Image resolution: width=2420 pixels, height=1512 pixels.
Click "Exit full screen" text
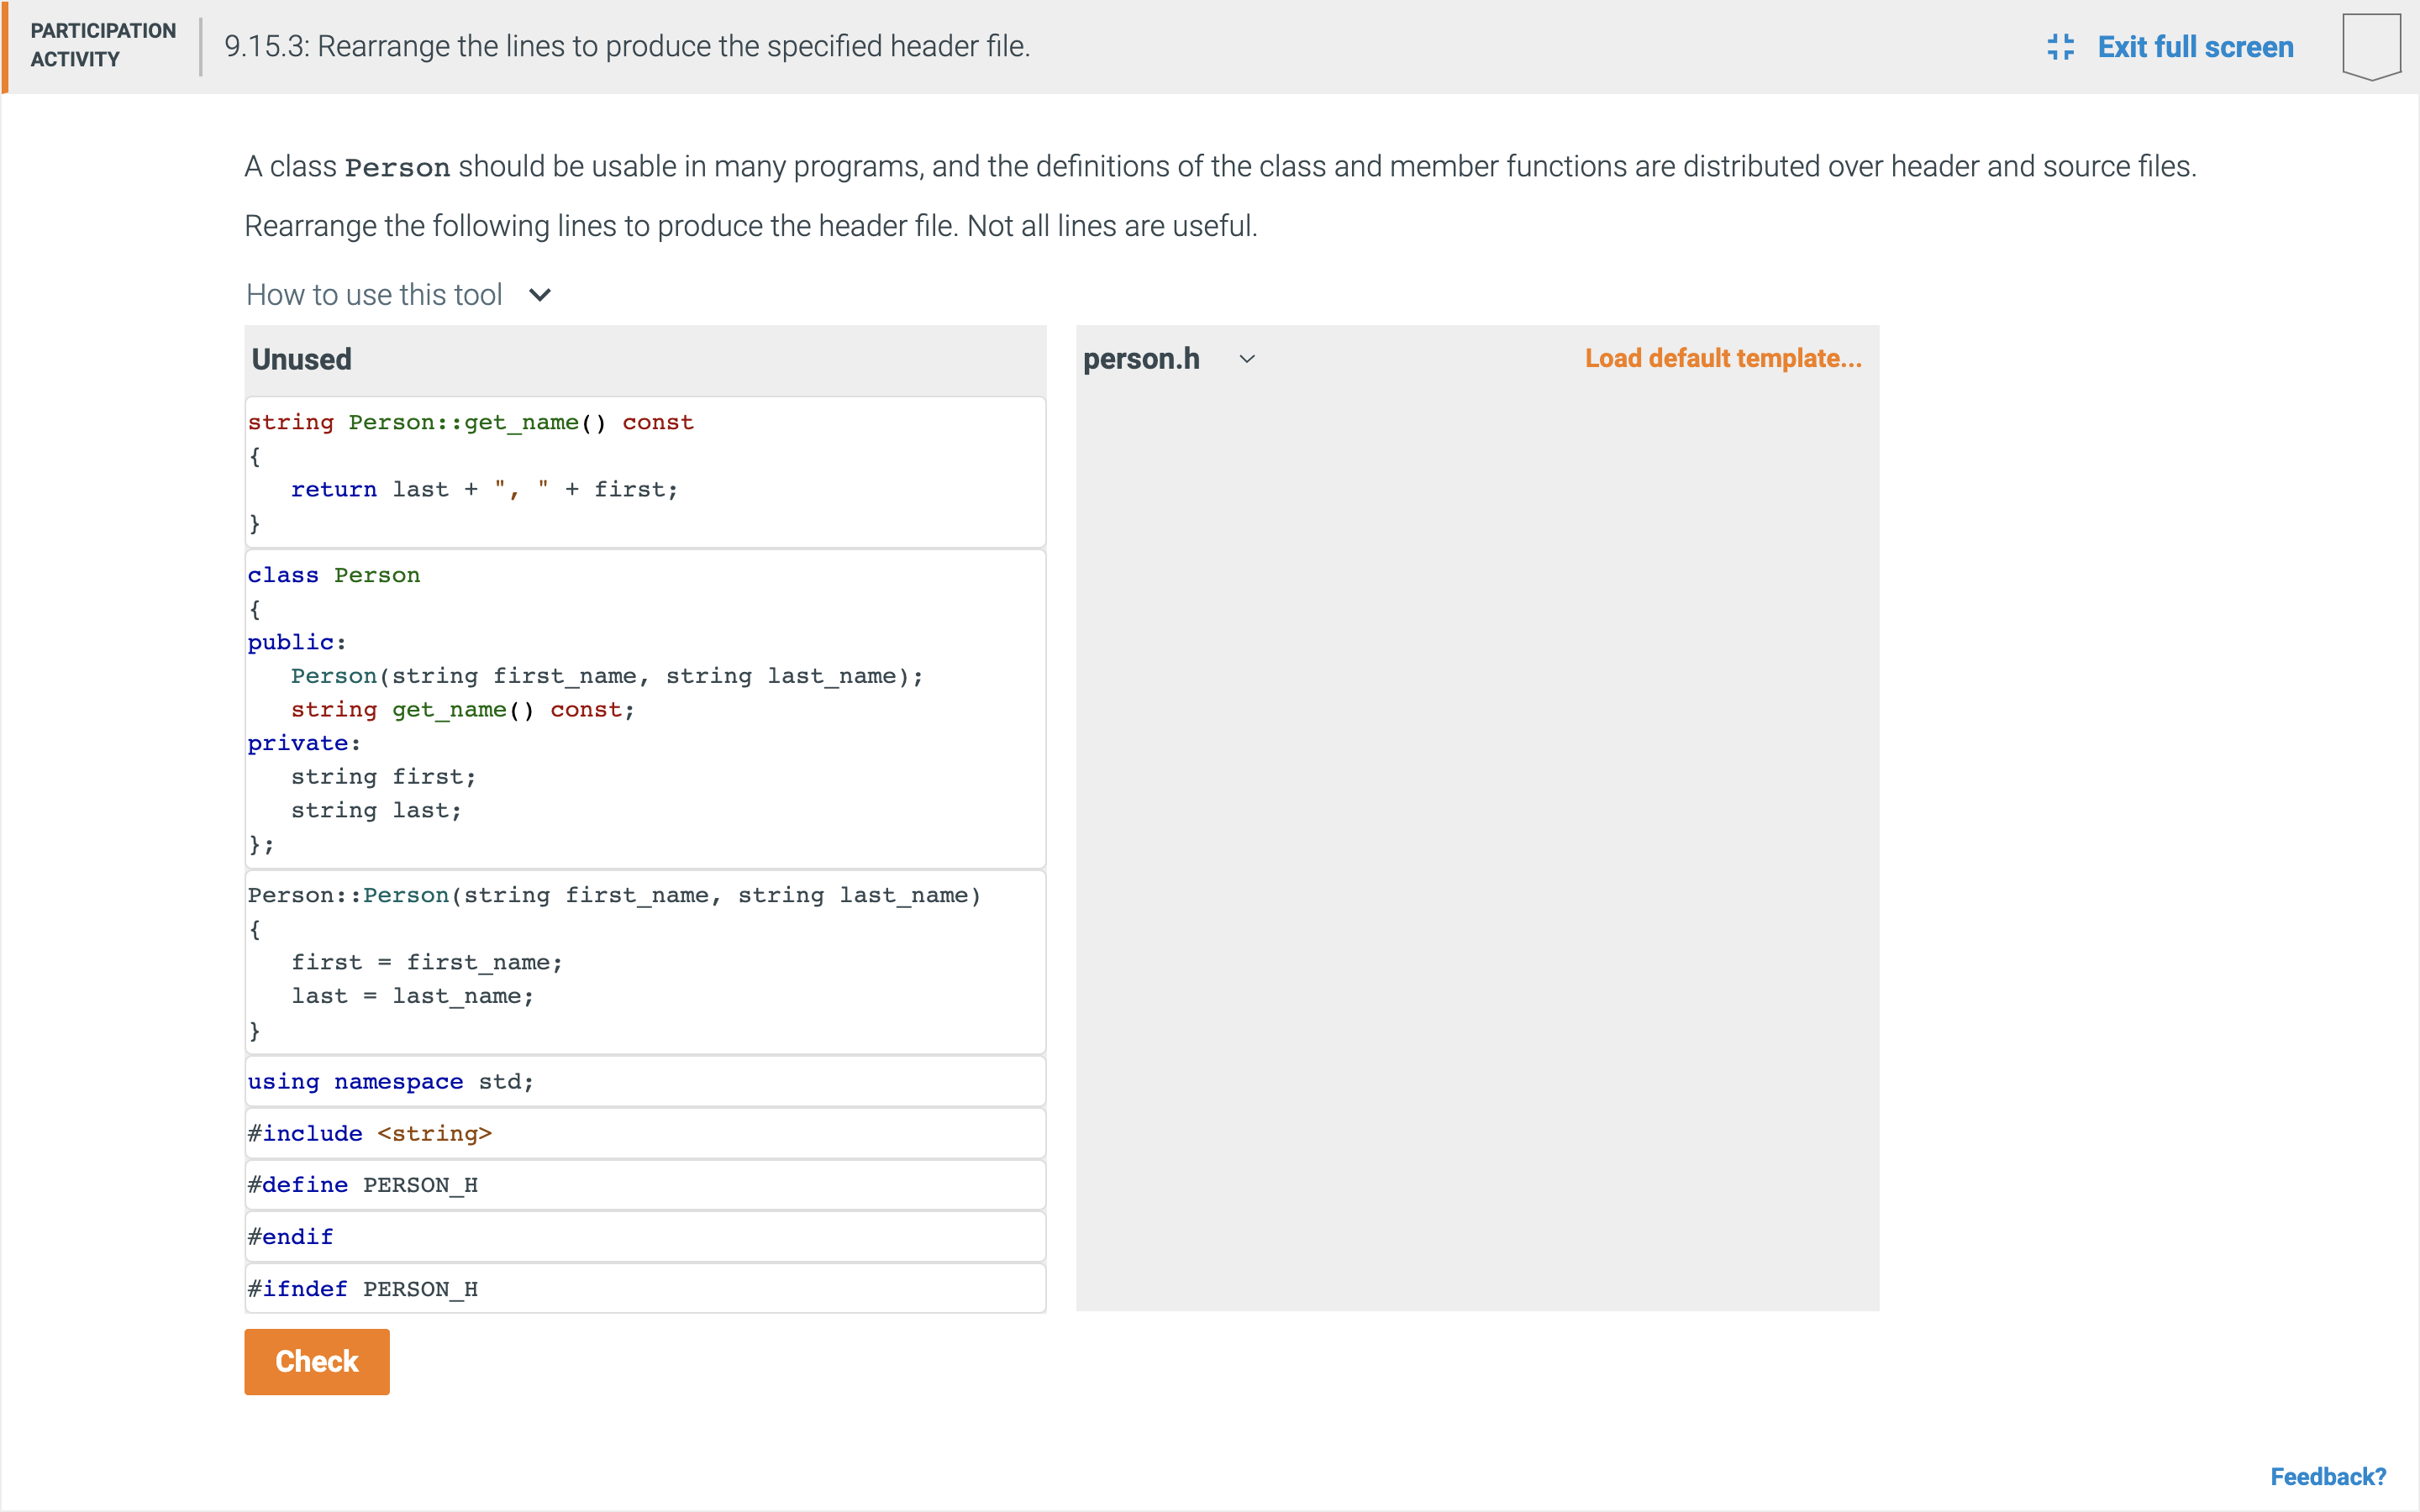coord(2195,46)
